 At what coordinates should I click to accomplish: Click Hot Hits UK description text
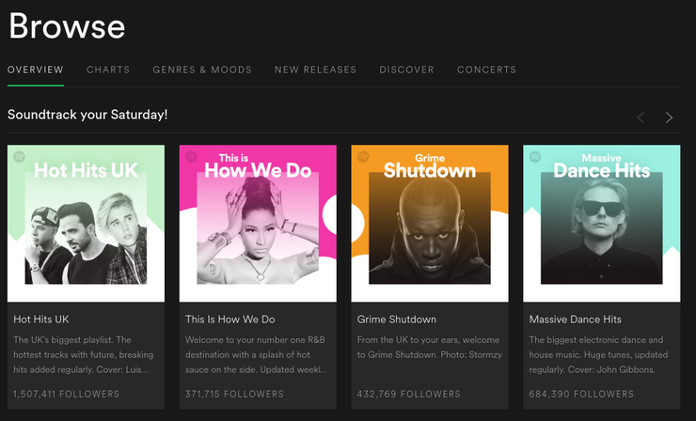click(84, 355)
